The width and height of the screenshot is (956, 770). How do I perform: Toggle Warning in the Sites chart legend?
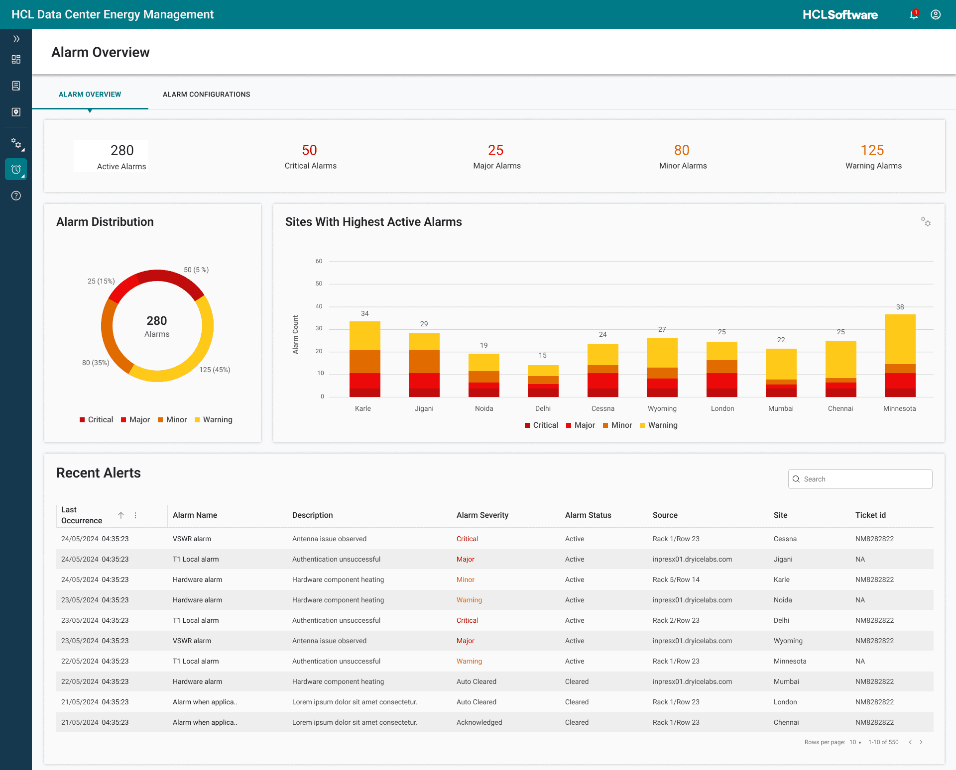(x=659, y=425)
